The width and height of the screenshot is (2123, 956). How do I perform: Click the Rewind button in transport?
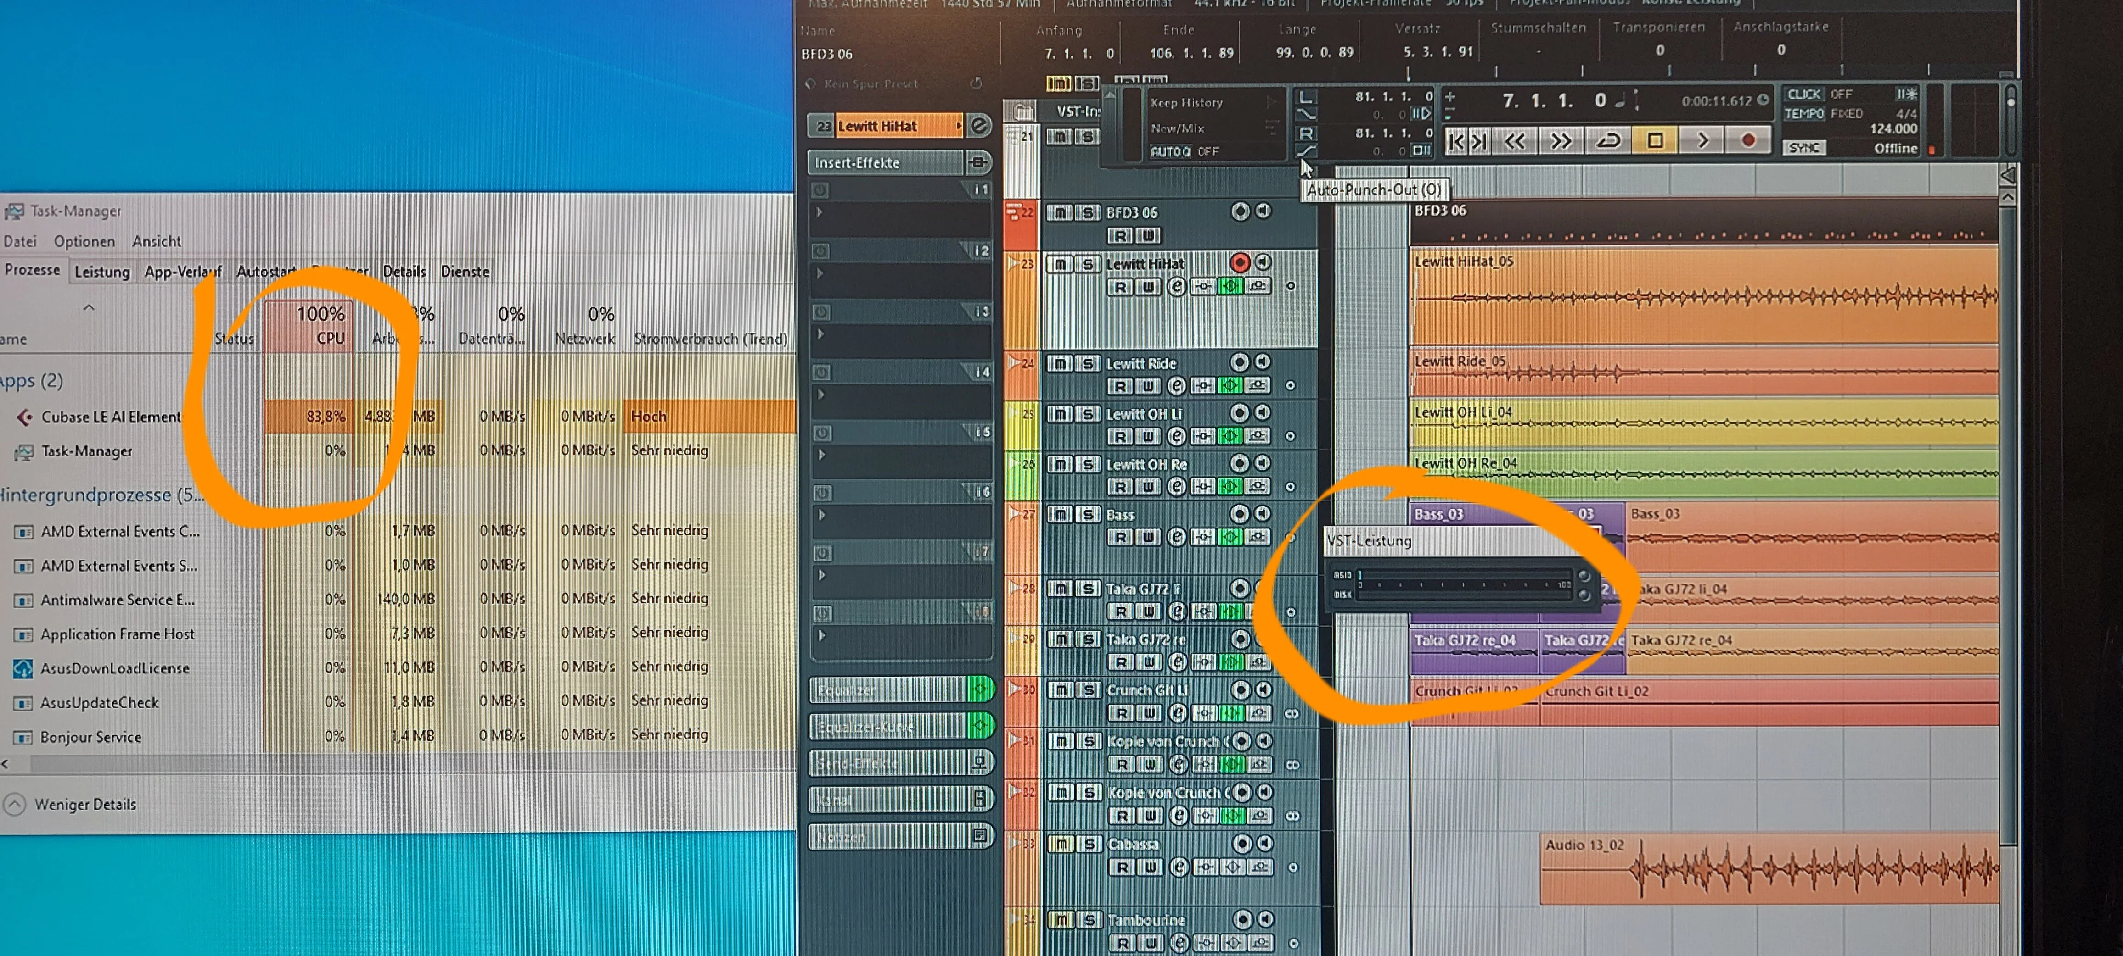pyautogui.click(x=1514, y=142)
